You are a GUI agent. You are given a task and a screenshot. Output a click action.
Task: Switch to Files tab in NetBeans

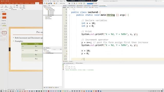tap(49, 6)
